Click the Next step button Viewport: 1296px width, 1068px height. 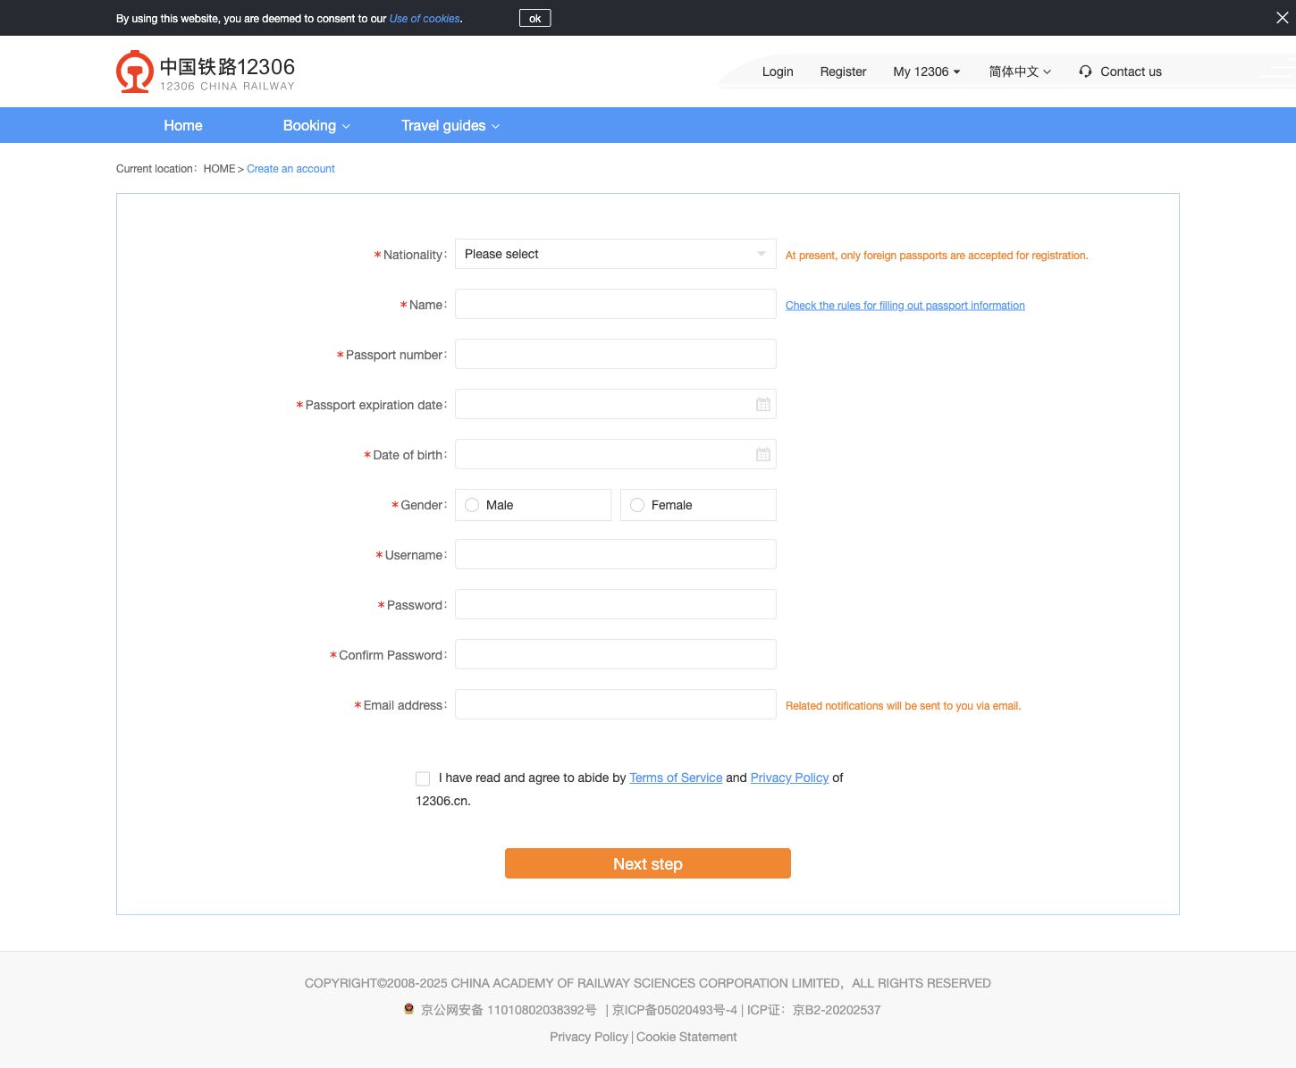click(648, 863)
